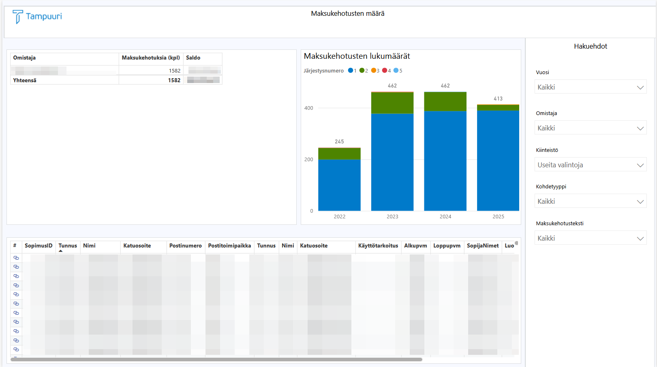Sort by Maksukehotuksia (kpl) column header
Image resolution: width=657 pixels, height=367 pixels.
pyautogui.click(x=150, y=58)
